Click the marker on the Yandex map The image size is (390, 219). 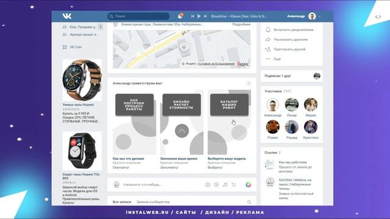click(x=184, y=47)
